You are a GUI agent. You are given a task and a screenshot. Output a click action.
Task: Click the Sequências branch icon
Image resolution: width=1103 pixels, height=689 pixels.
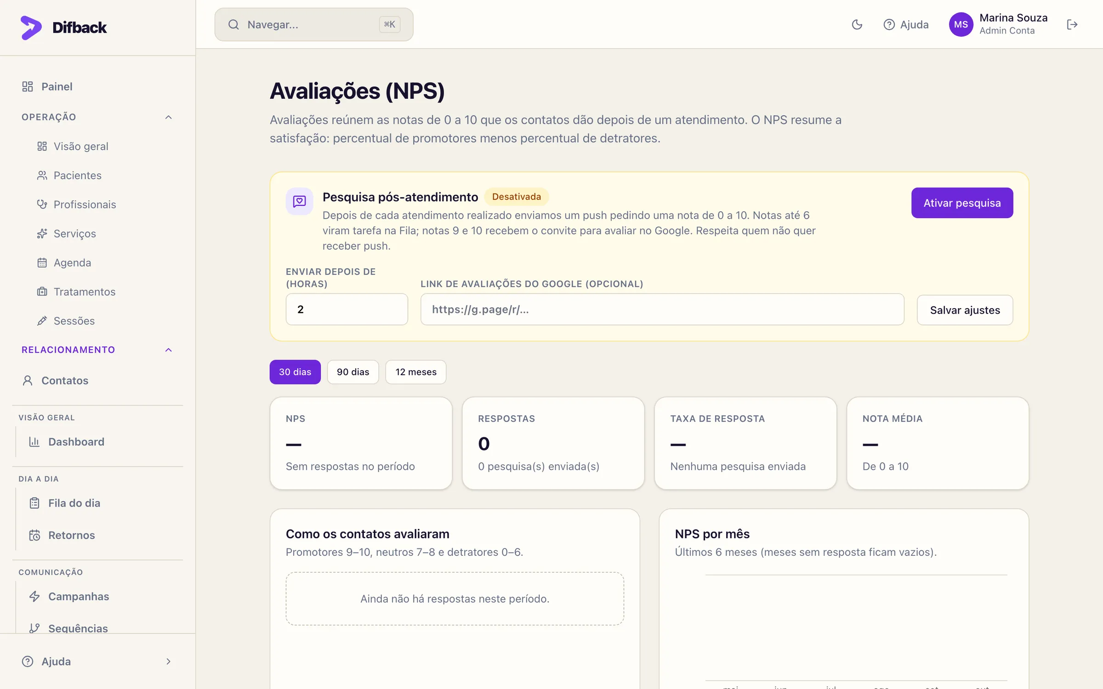tap(34, 628)
